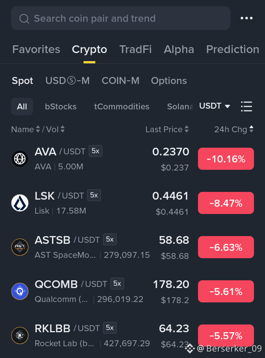
Task: Focus the Search coin pair field
Action: click(x=120, y=18)
